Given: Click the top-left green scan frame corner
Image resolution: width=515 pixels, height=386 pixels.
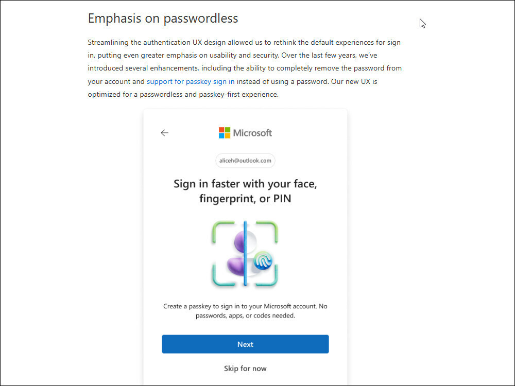Looking at the screenshot, I should pyautogui.click(x=222, y=232).
